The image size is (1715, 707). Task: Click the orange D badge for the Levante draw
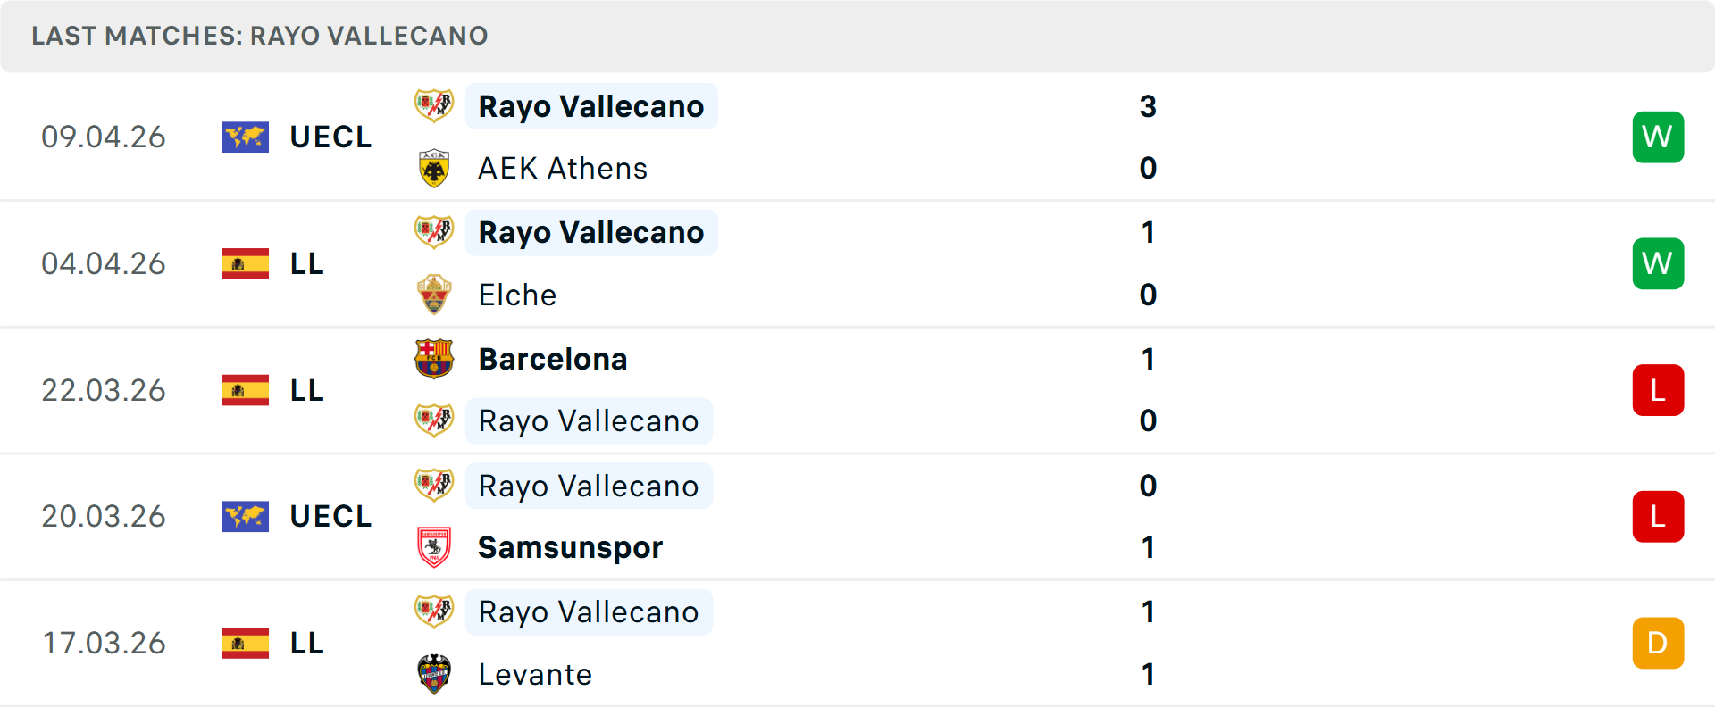1658,642
